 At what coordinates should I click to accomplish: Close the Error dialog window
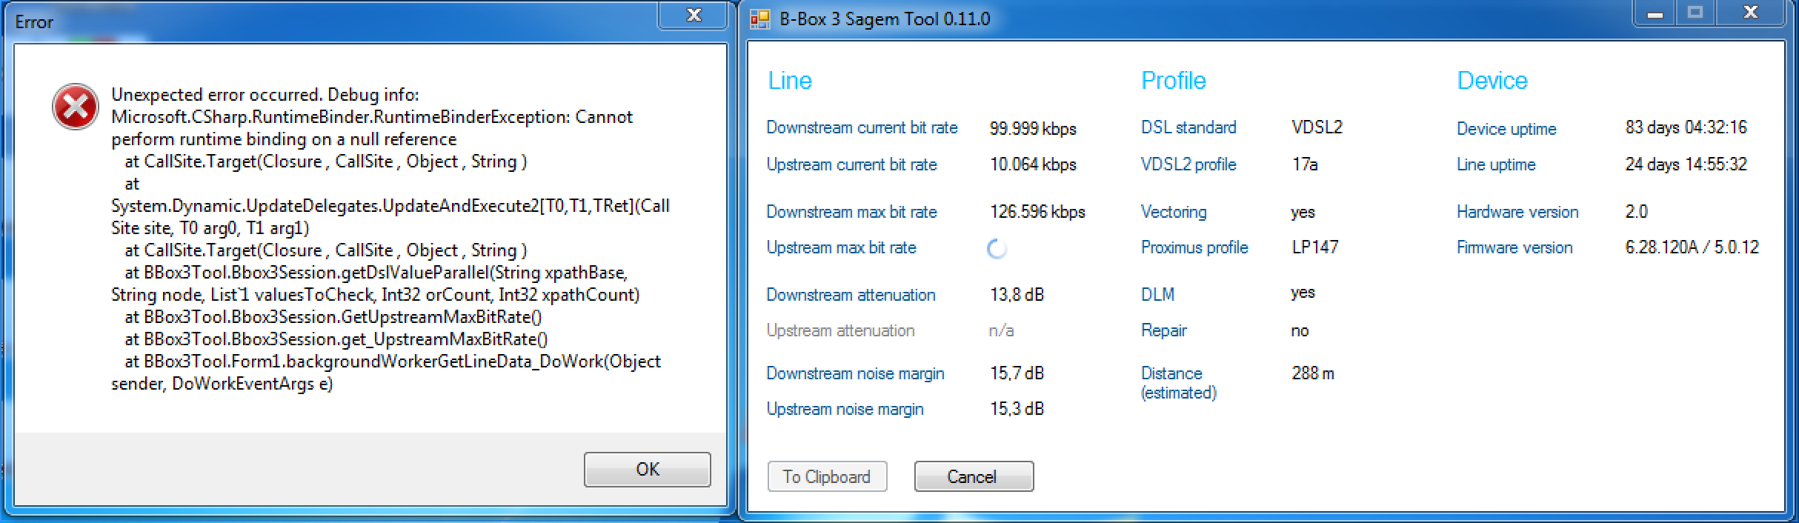[693, 16]
